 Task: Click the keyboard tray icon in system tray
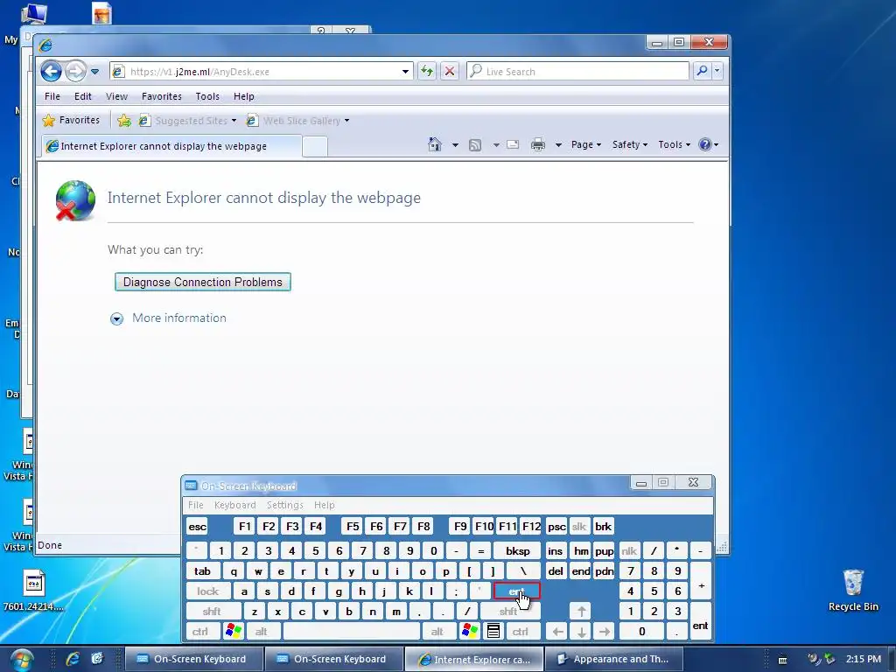tap(783, 660)
